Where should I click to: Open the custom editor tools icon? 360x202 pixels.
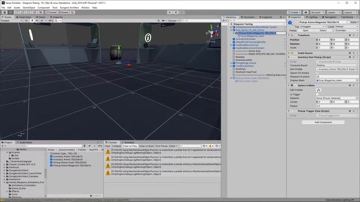pyautogui.click(x=40, y=12)
